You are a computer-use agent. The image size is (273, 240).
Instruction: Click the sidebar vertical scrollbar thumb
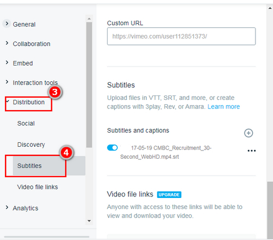click(89, 85)
